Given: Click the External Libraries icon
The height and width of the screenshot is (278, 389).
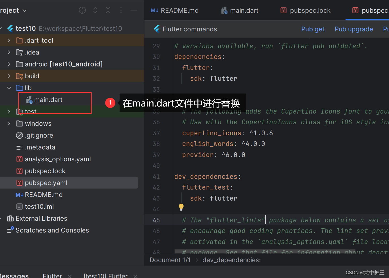Looking at the screenshot, I should [10, 218].
